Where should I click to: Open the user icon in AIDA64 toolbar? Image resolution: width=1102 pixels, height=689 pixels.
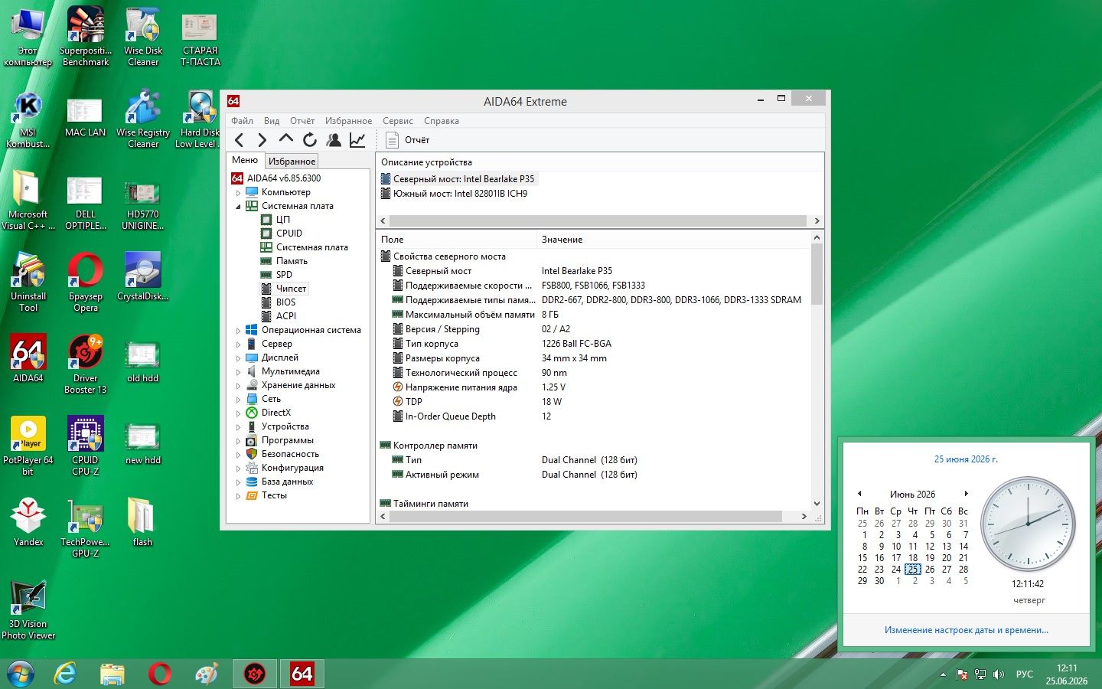click(x=334, y=139)
